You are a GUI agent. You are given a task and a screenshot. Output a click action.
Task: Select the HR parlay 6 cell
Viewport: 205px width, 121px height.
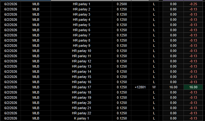[81, 30]
